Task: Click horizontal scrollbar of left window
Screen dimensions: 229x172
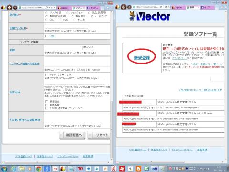Action: coord(37,162)
